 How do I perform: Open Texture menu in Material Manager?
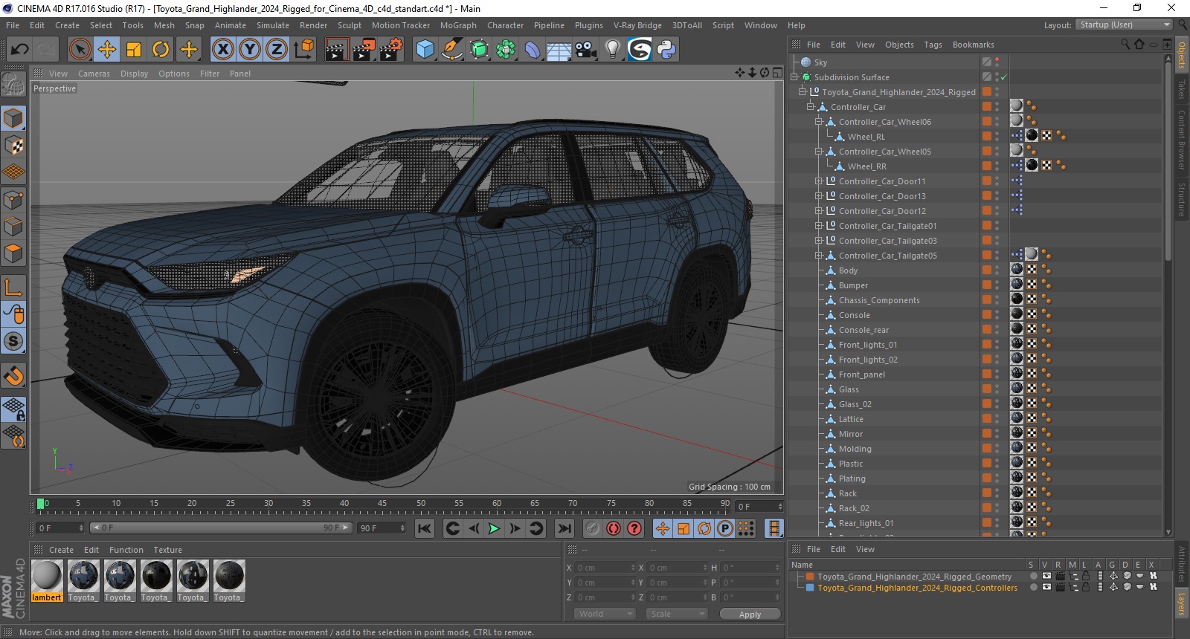point(167,550)
